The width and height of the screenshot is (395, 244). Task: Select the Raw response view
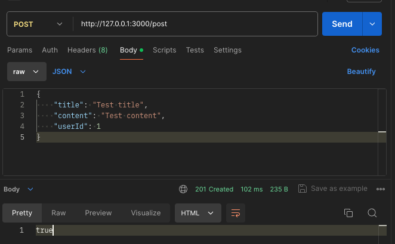pyautogui.click(x=58, y=213)
